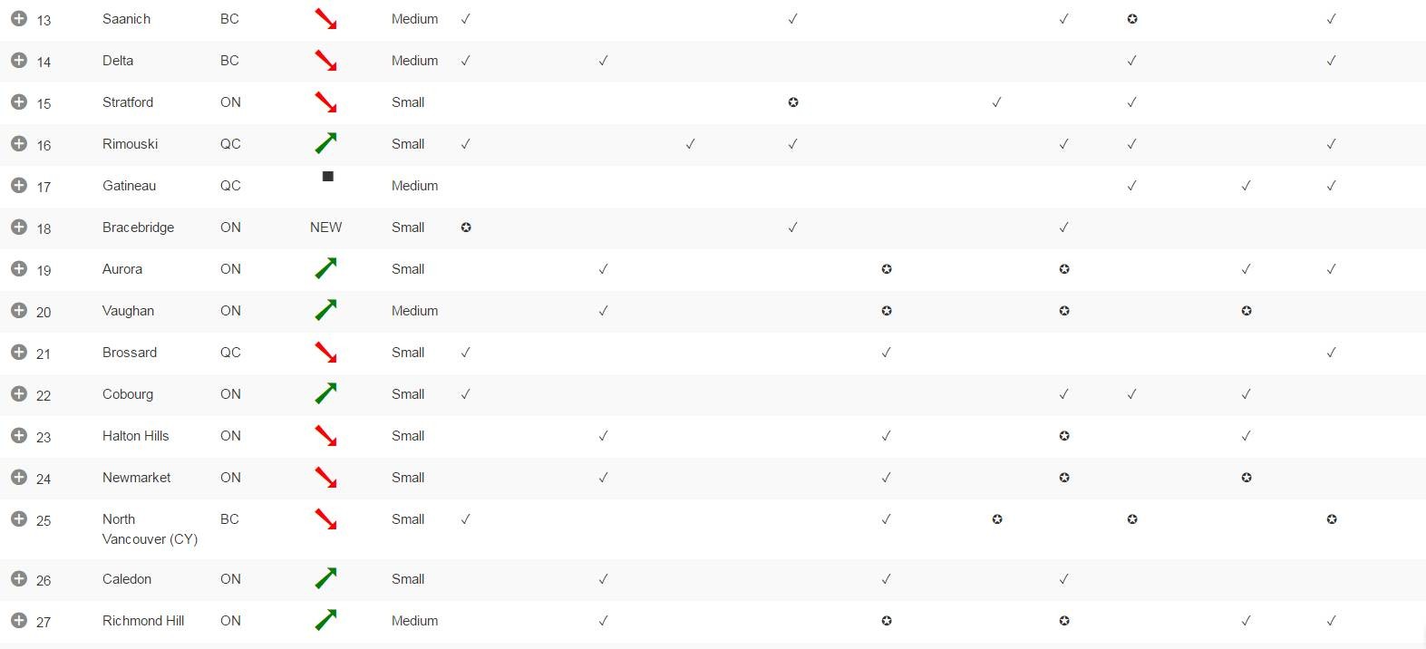Click the Aurora city name
1426x649 pixels.
[122, 269]
